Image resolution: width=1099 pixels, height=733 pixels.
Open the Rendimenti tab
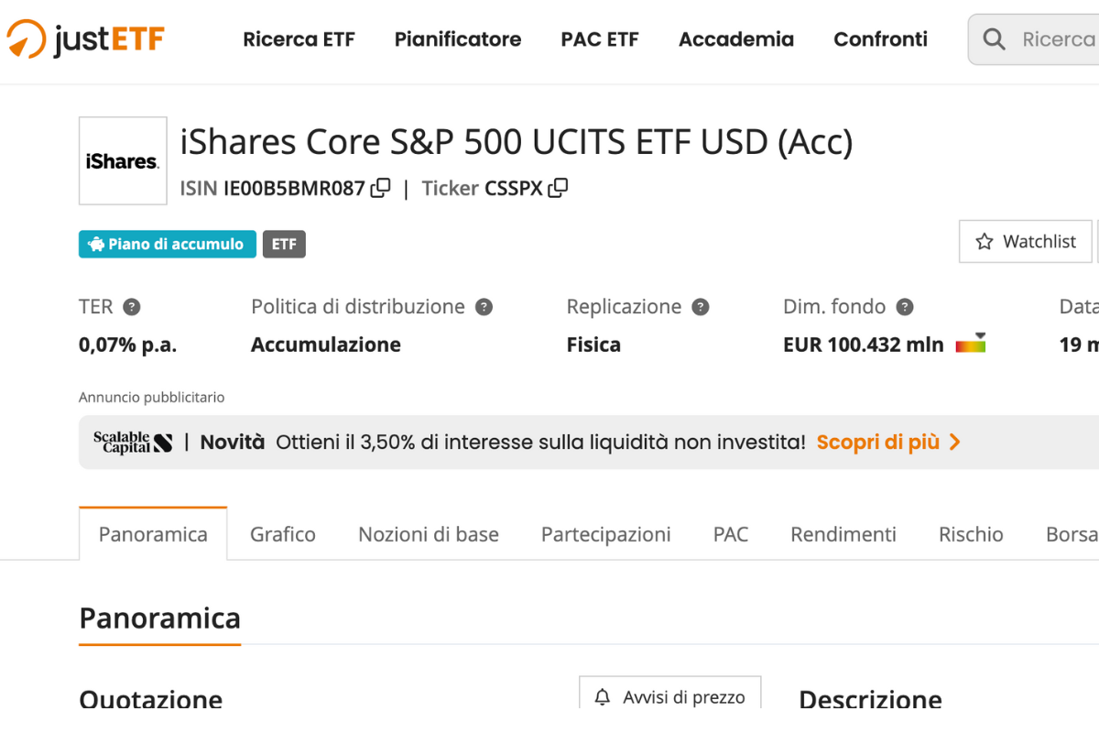(843, 534)
